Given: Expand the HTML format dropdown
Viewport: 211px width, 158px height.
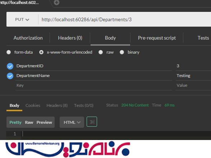Looking at the screenshot, I should tap(72, 122).
